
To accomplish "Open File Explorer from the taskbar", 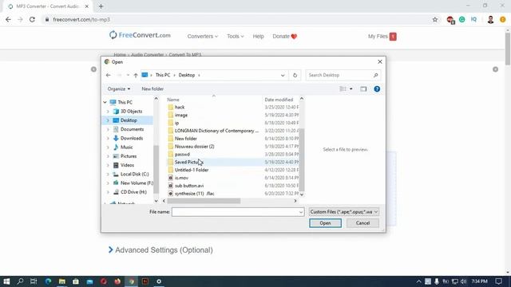I will point(62,281).
